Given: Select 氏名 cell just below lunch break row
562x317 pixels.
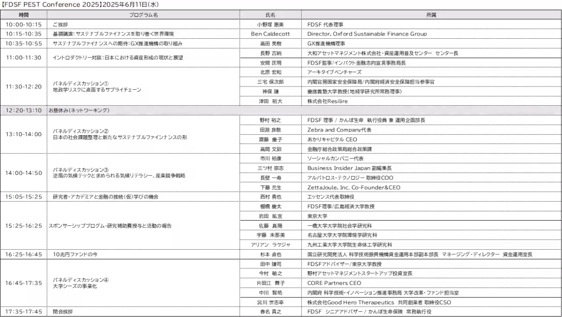Looking at the screenshot, I should (x=271, y=120).
